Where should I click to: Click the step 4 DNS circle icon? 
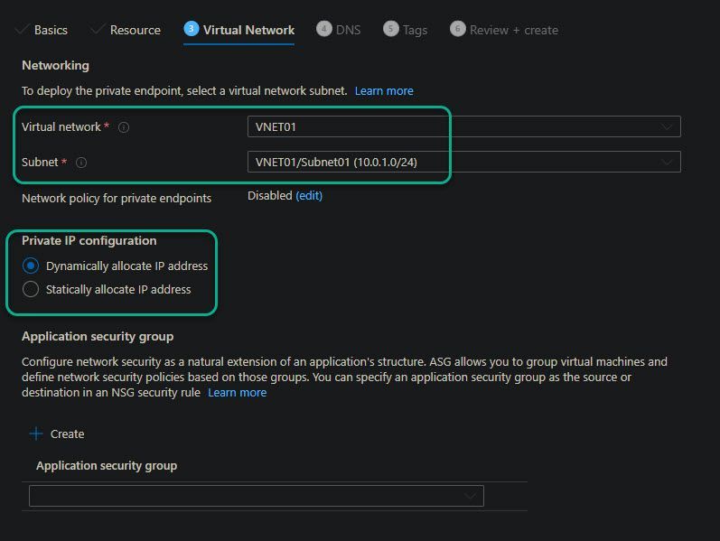[x=323, y=29]
